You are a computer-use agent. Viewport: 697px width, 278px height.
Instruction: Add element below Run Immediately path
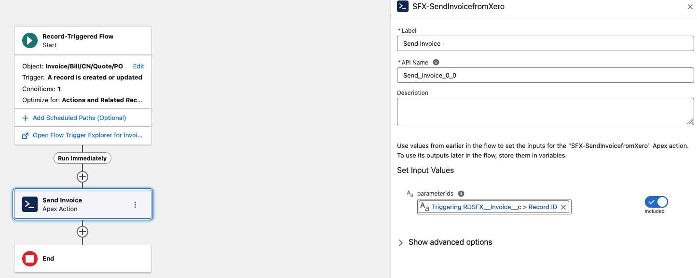pyautogui.click(x=82, y=177)
